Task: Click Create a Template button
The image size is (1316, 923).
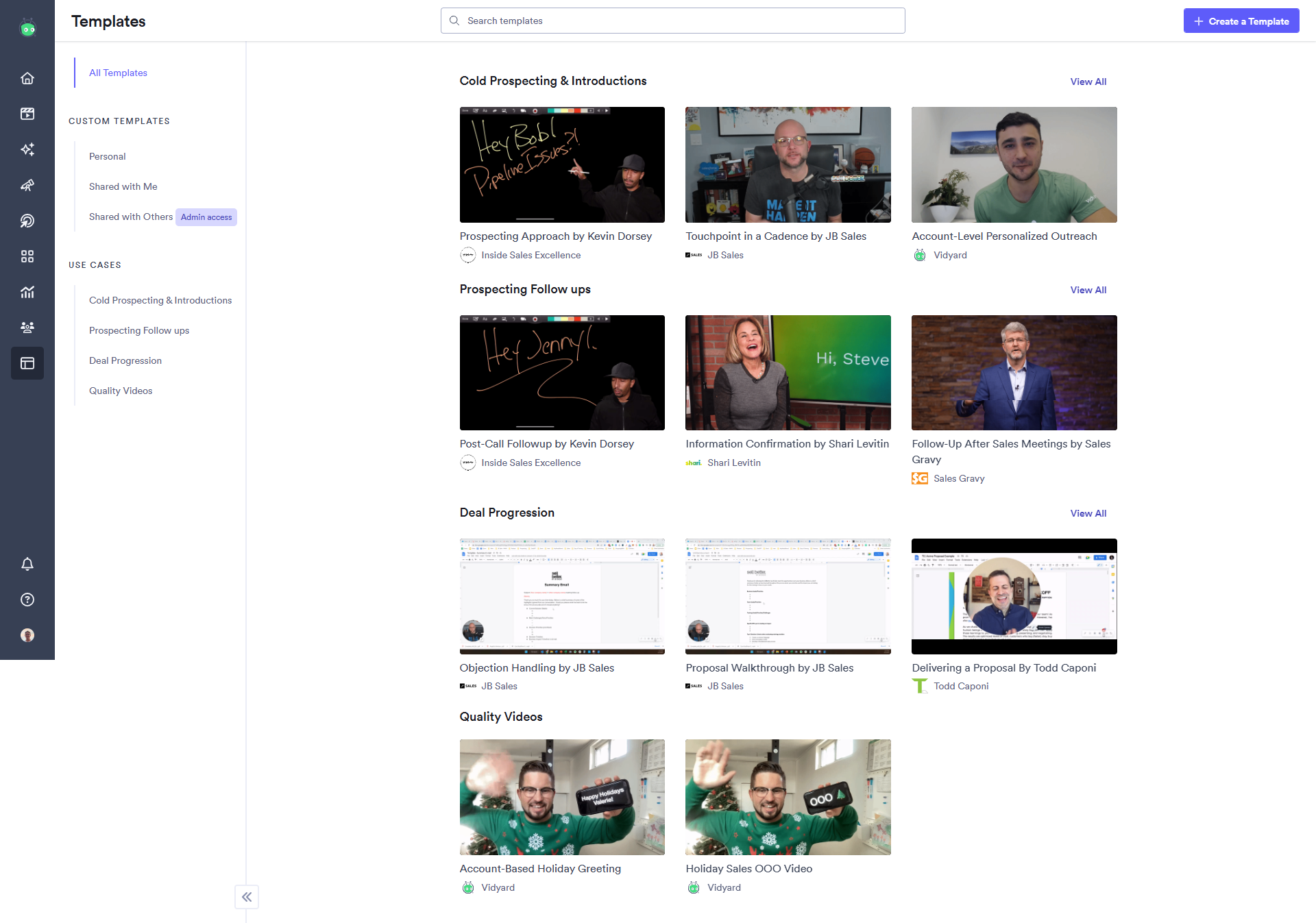Action: coord(1241,21)
